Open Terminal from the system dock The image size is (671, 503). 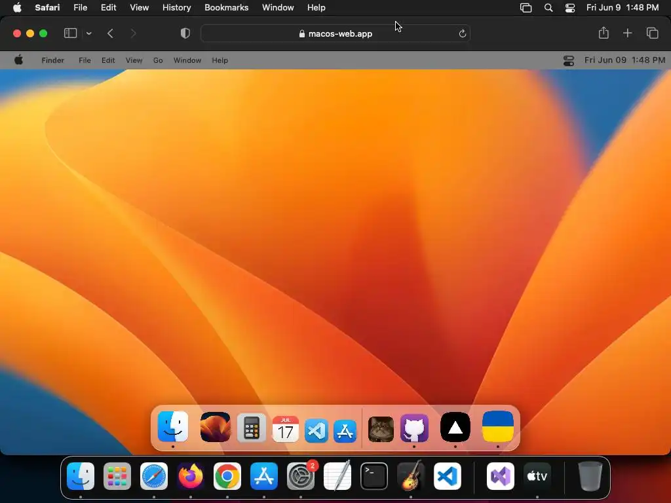(374, 476)
